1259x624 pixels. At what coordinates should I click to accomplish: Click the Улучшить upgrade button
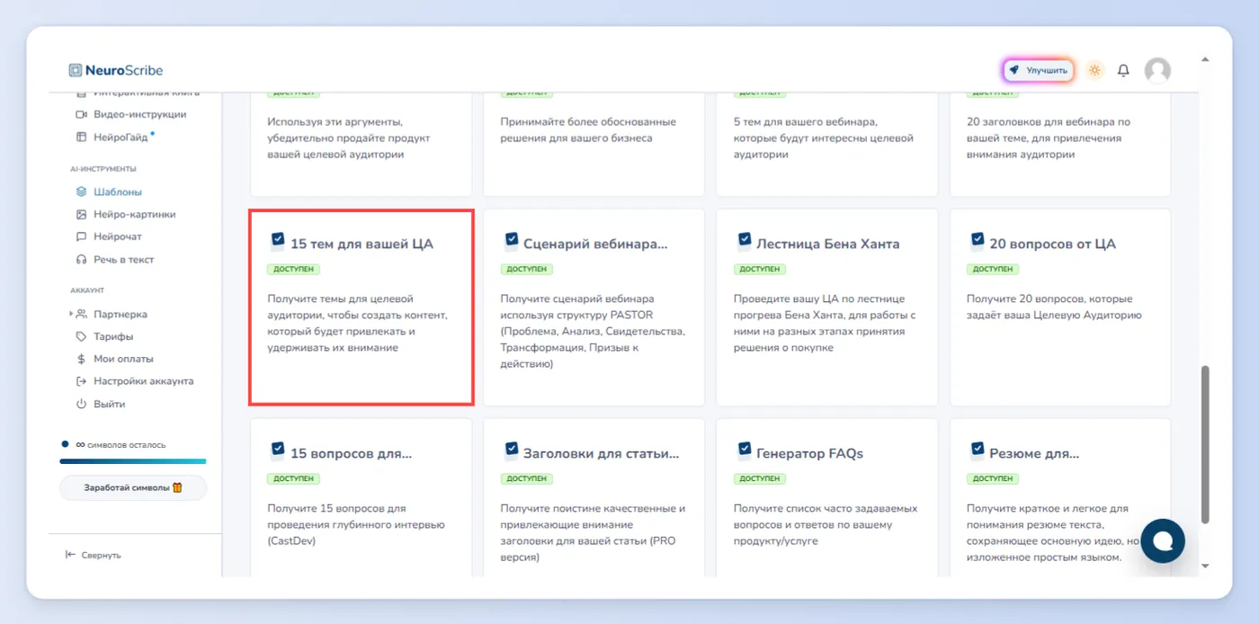pyautogui.click(x=1039, y=70)
